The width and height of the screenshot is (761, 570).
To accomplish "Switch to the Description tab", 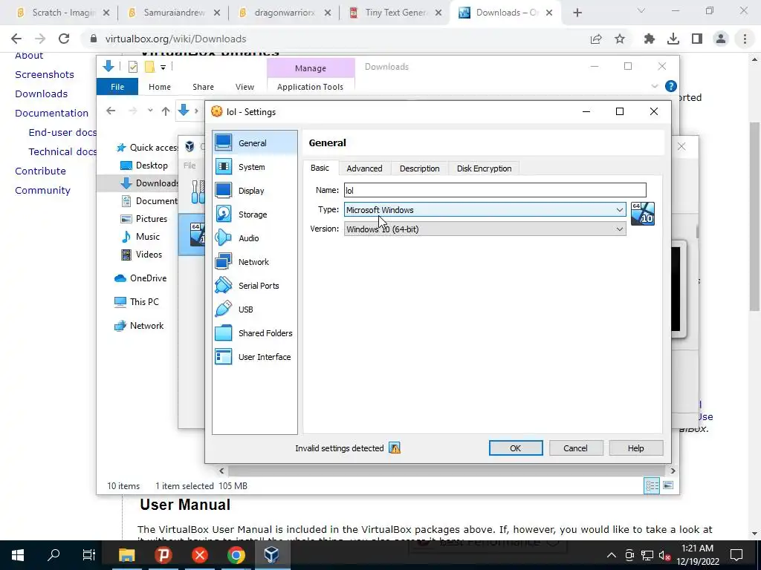I will pyautogui.click(x=419, y=168).
